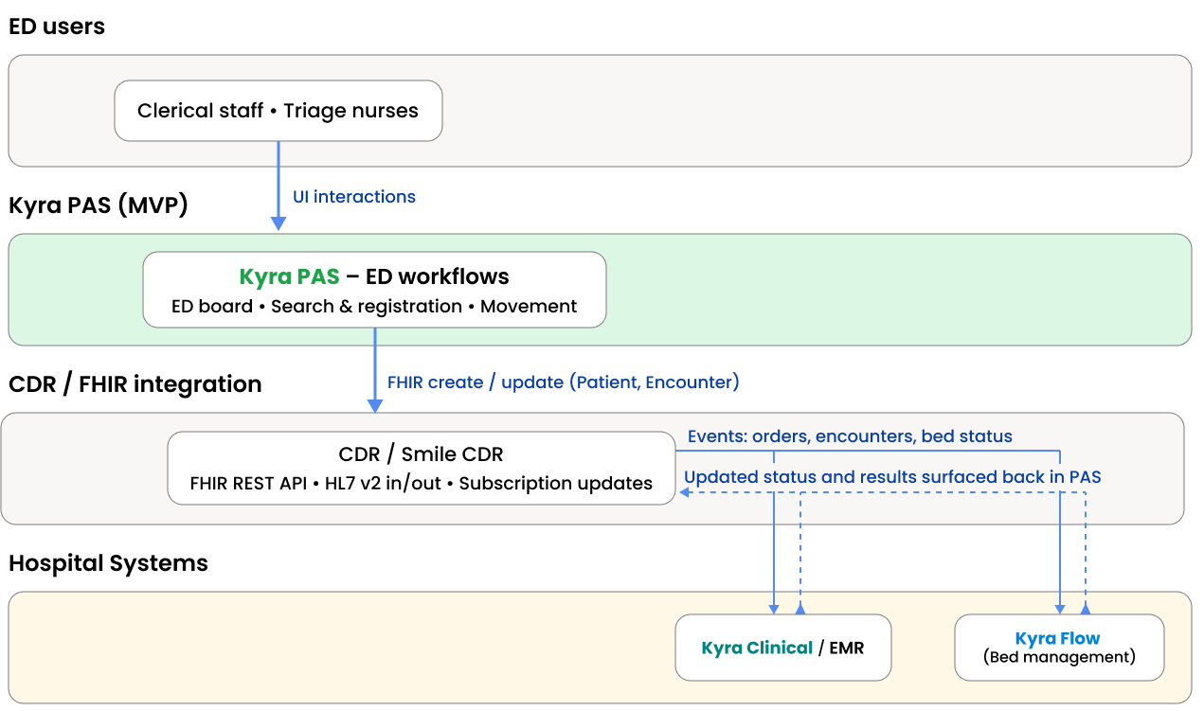This screenshot has width=1204, height=711.
Task: Click 'Events: orders, encounters, bed status' label
Action: [850, 436]
